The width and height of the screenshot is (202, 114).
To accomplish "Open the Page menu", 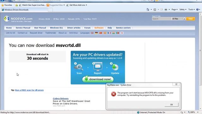I will click(x=175, y=9).
